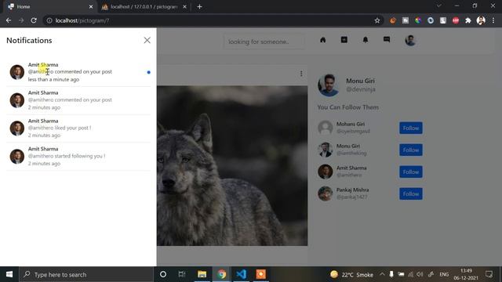502x282 pixels.
Task: Click site info icon in address bar
Action: pos(49,20)
